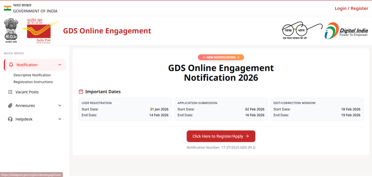This screenshot has height=177, width=372.
Task: Click the Annexures paperclip icon
Action: coord(10,106)
